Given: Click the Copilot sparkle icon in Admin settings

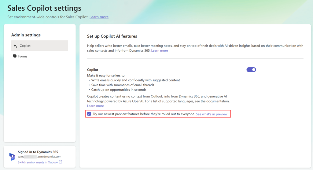Looking at the screenshot, I should (15, 46).
